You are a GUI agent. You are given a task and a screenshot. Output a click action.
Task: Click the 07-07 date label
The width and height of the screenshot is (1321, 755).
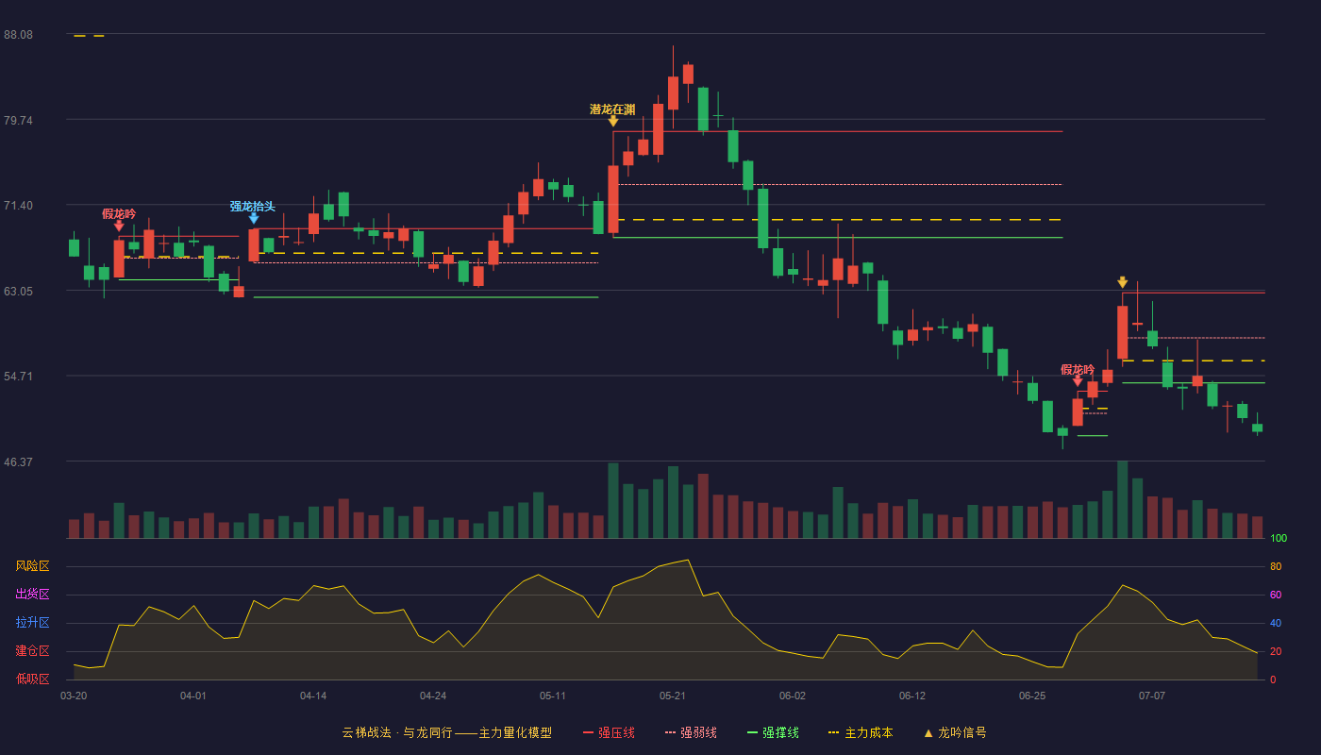click(1152, 696)
